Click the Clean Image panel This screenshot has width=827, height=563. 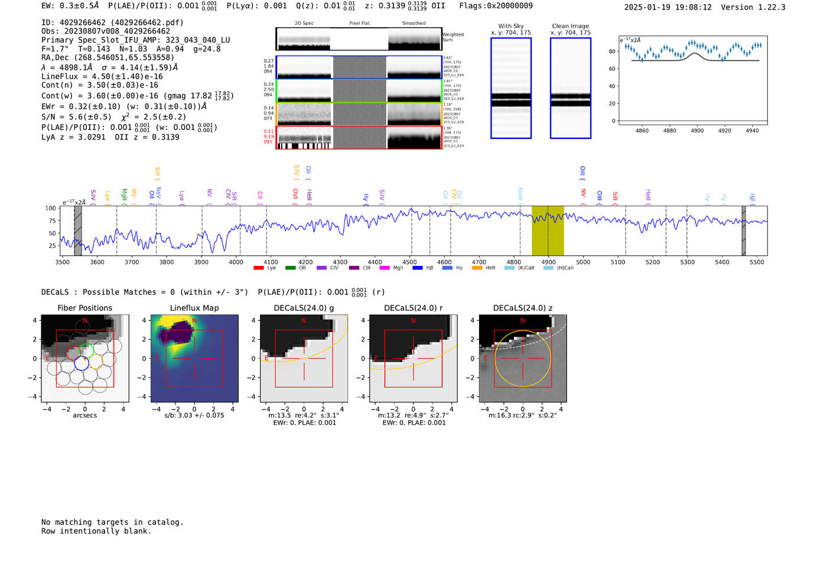tap(571, 88)
